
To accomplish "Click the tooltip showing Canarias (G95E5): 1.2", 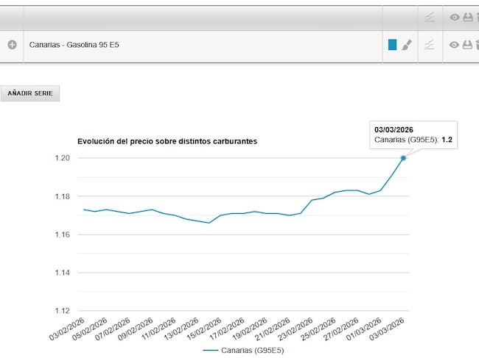I will click(x=413, y=135).
